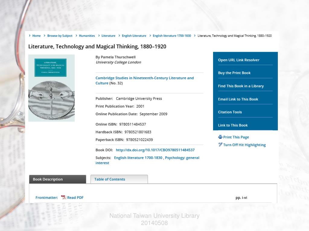Image resolution: width=309 pixels, height=231 pixels.
Task: Choose Email Link to This Book
Action: (x=238, y=99)
